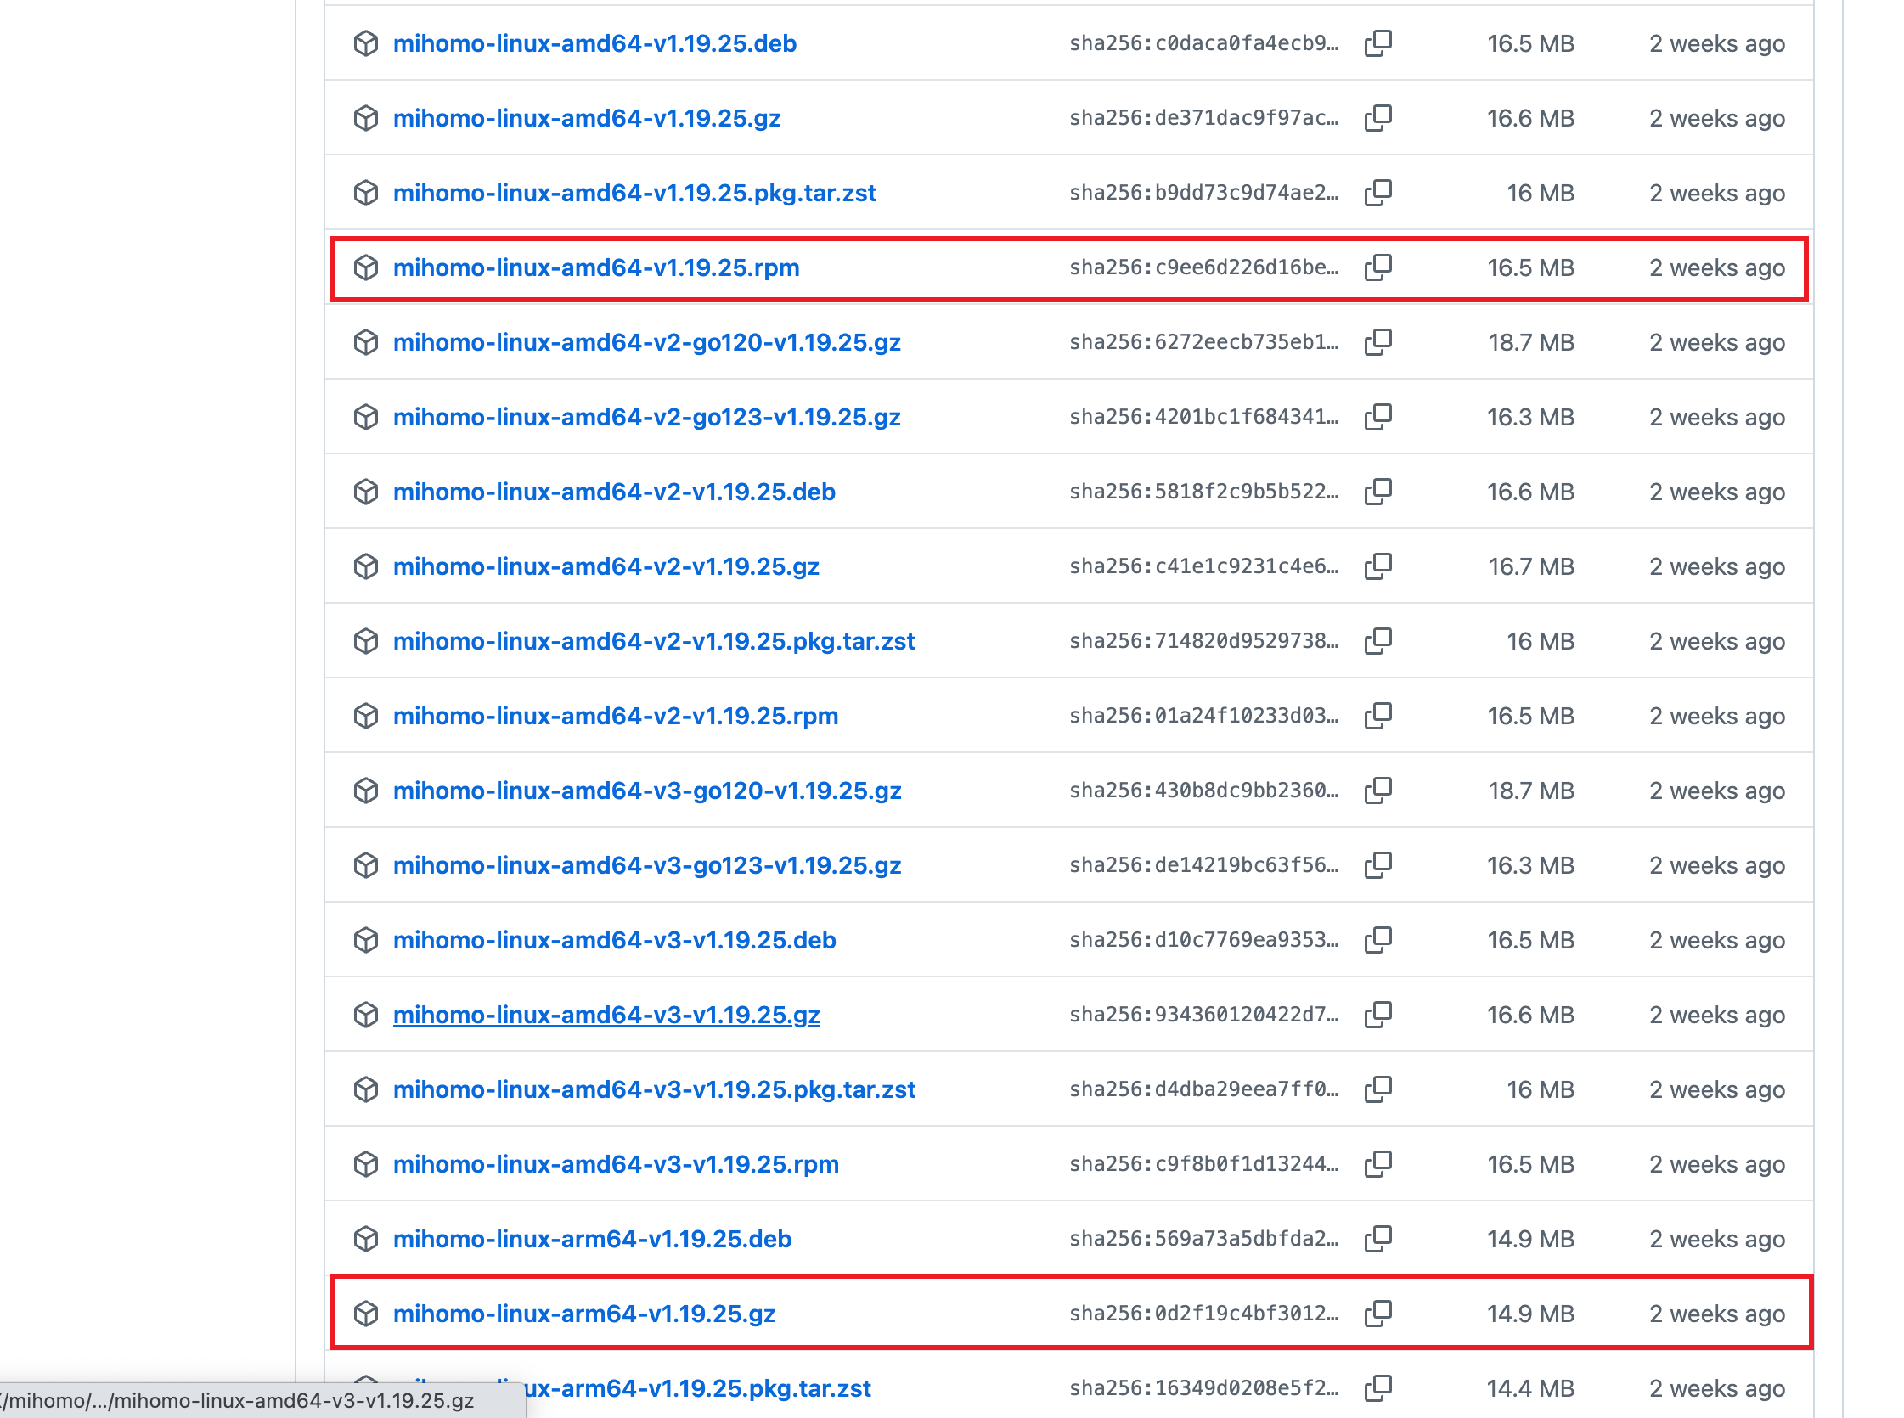Image resolution: width=1904 pixels, height=1418 pixels.
Task: Download mihomo-linux-amd64-v2-go123-v1.19.25.gz
Action: [646, 417]
